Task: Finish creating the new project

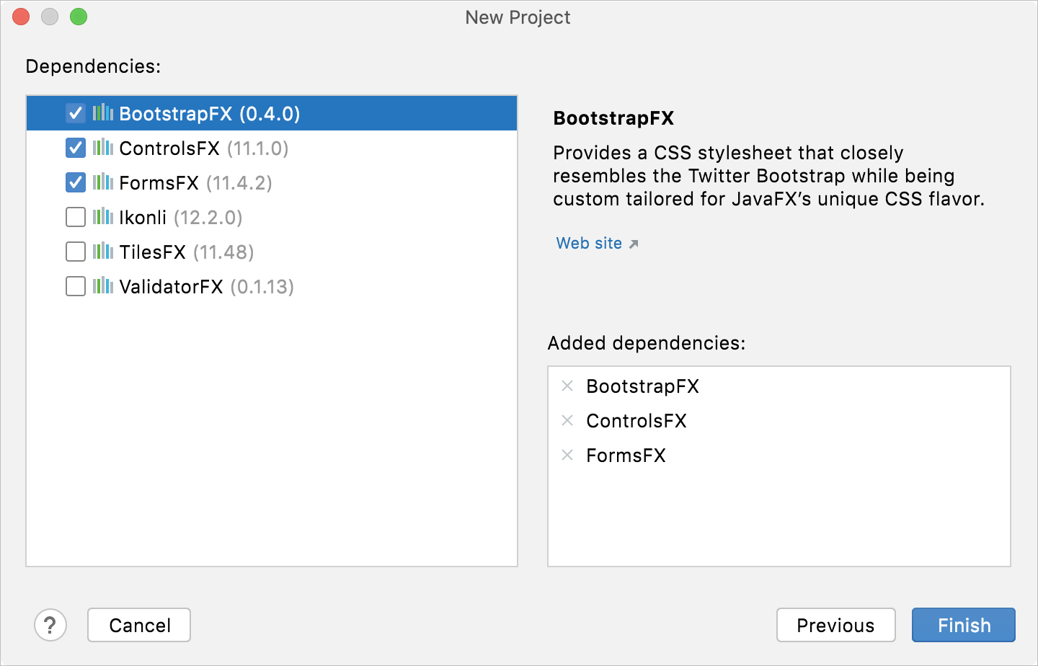Action: pos(964,625)
